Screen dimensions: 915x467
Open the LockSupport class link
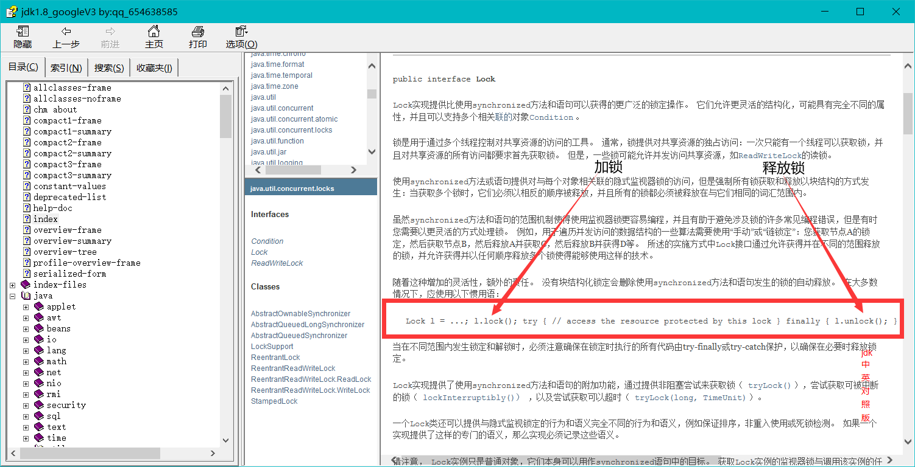click(x=272, y=347)
